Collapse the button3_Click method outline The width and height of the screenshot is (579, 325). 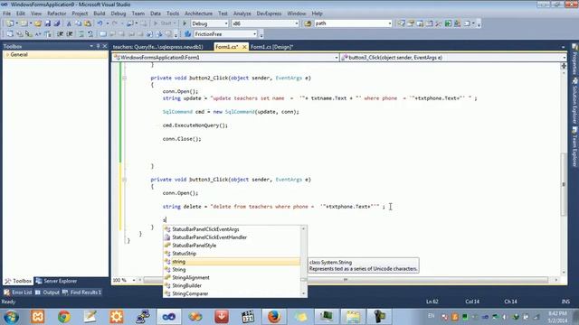(x=125, y=180)
